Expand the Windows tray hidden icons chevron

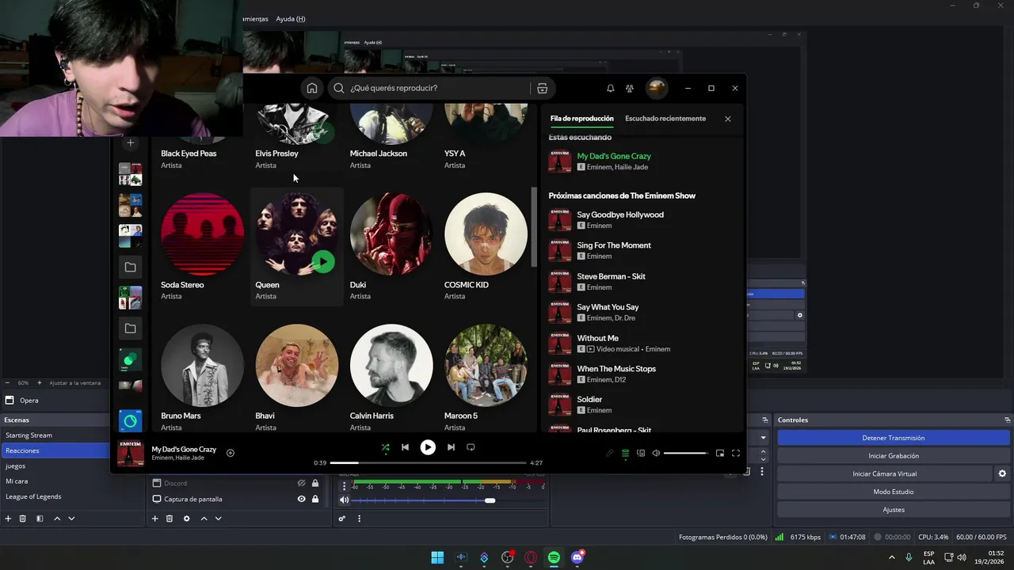coord(892,557)
